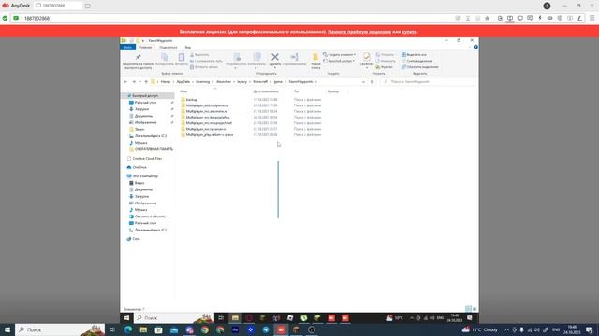Image resolution: width=599 pixels, height=336 pixels.
Task: Open Загрузки under Quick access
Action: [141, 109]
